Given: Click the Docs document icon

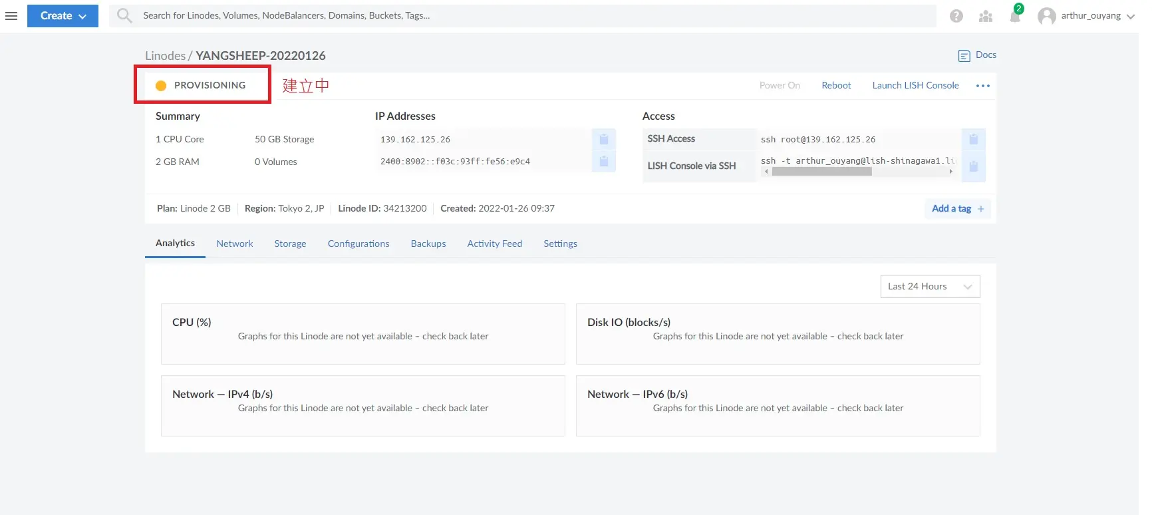Looking at the screenshot, I should (964, 56).
